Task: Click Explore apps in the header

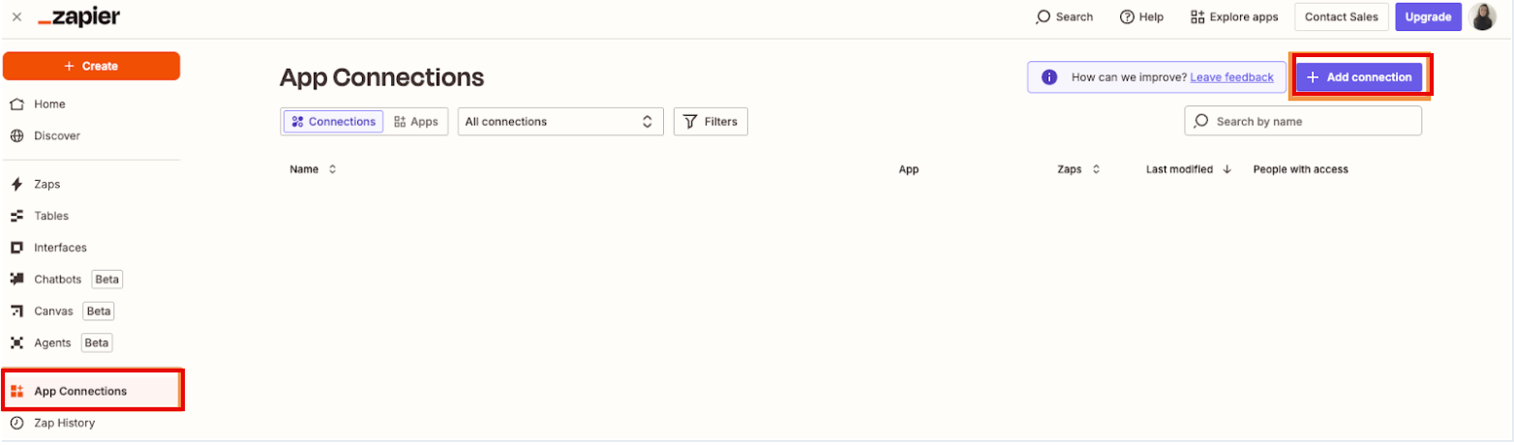Action: (x=1234, y=17)
